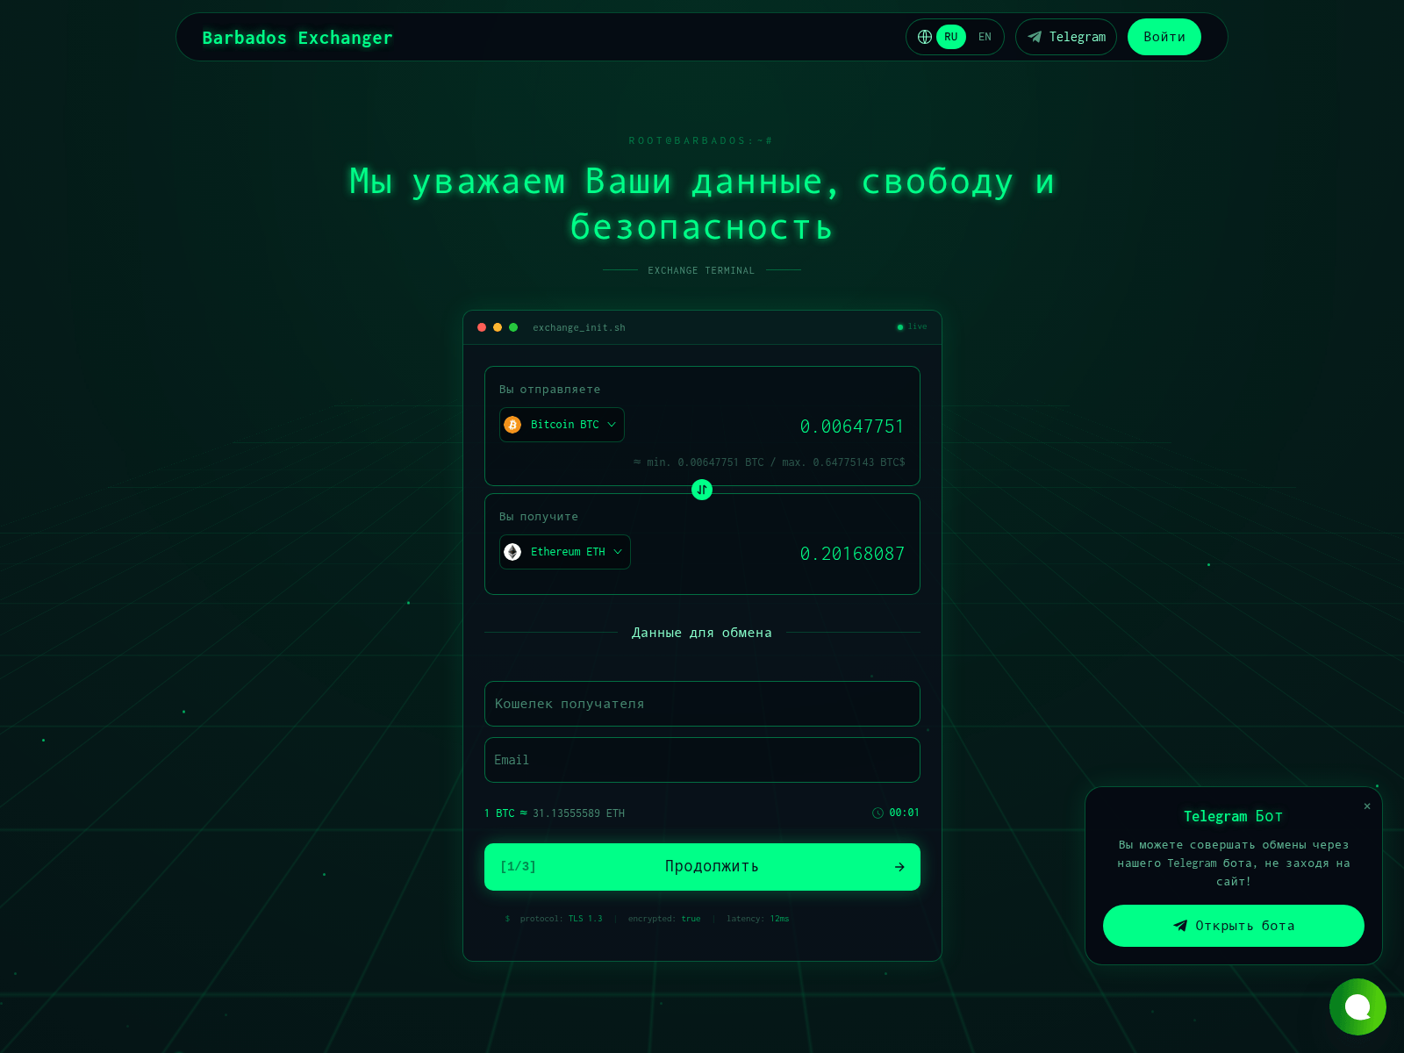Close the Telegram Бот popup
Screen dimensions: 1404x1053
point(1367,806)
